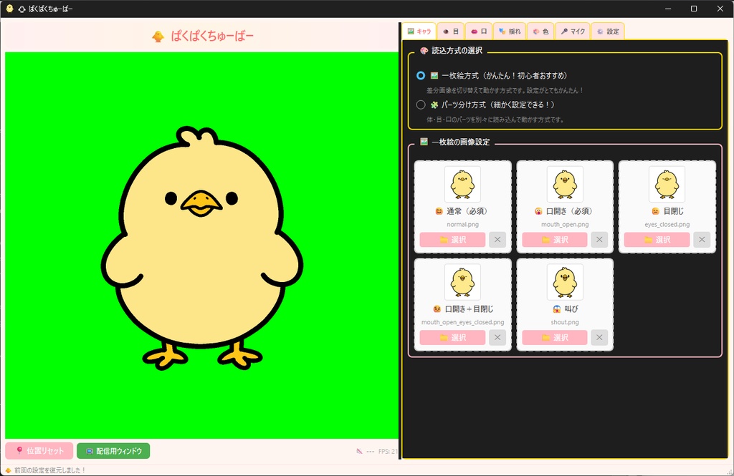
Task: Clear the eyes_closed.png image with X
Action: pyautogui.click(x=702, y=240)
